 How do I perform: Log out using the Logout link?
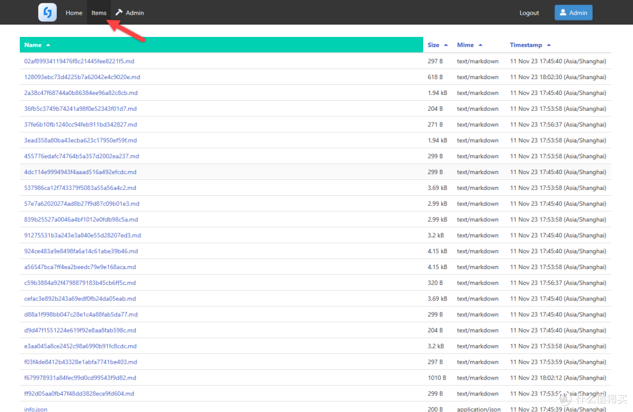(529, 13)
